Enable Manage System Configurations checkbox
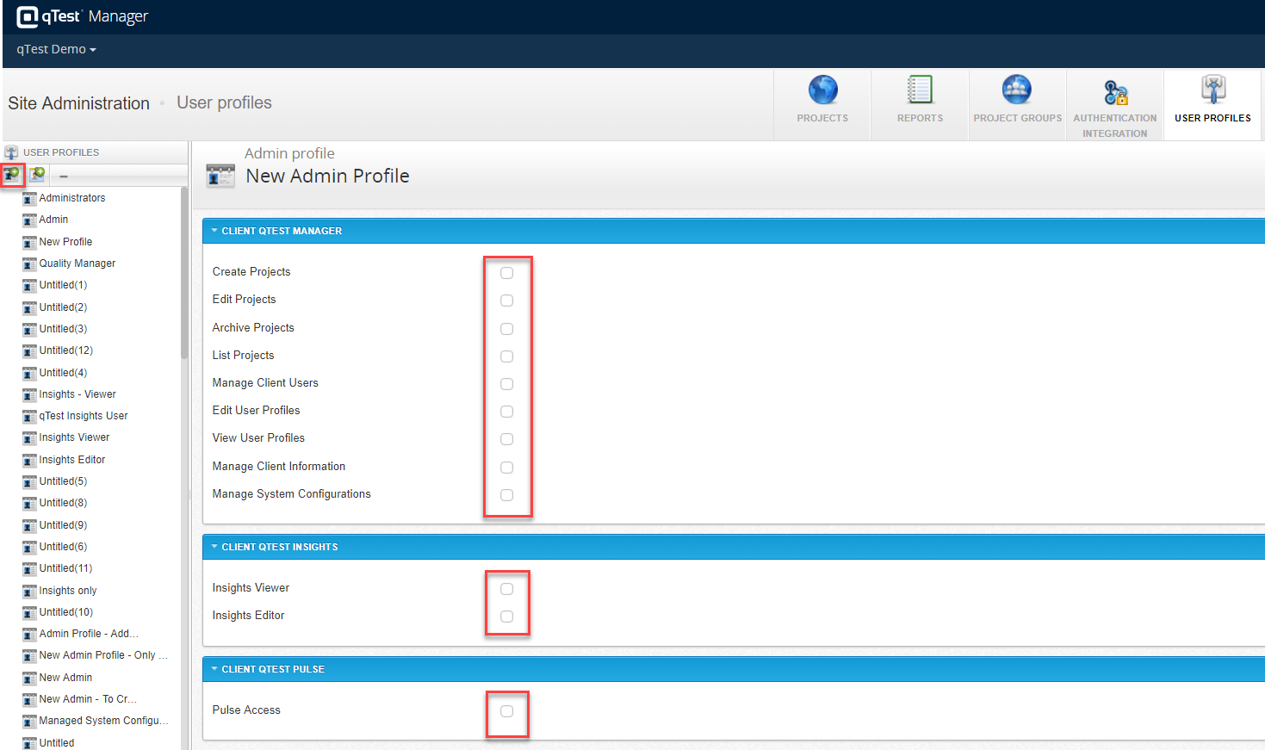This screenshot has width=1265, height=750. point(507,495)
